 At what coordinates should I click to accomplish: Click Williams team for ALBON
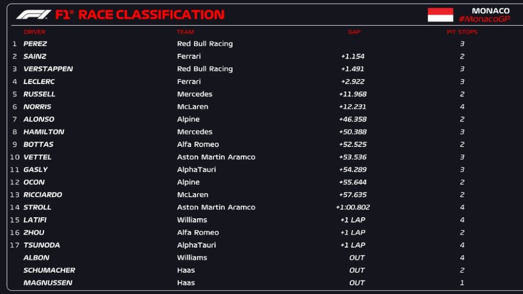(192, 258)
